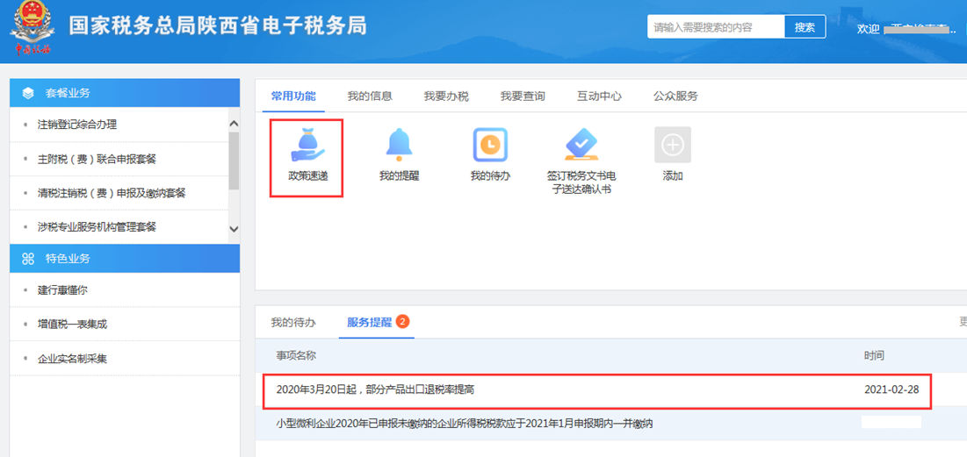967x457 pixels.
Task: Select the 我要查询 tab
Action: [523, 96]
